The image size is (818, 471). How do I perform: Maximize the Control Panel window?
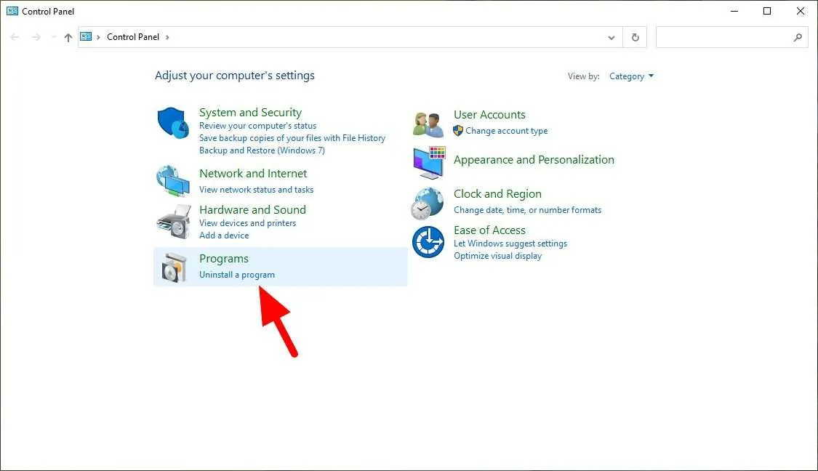click(767, 11)
